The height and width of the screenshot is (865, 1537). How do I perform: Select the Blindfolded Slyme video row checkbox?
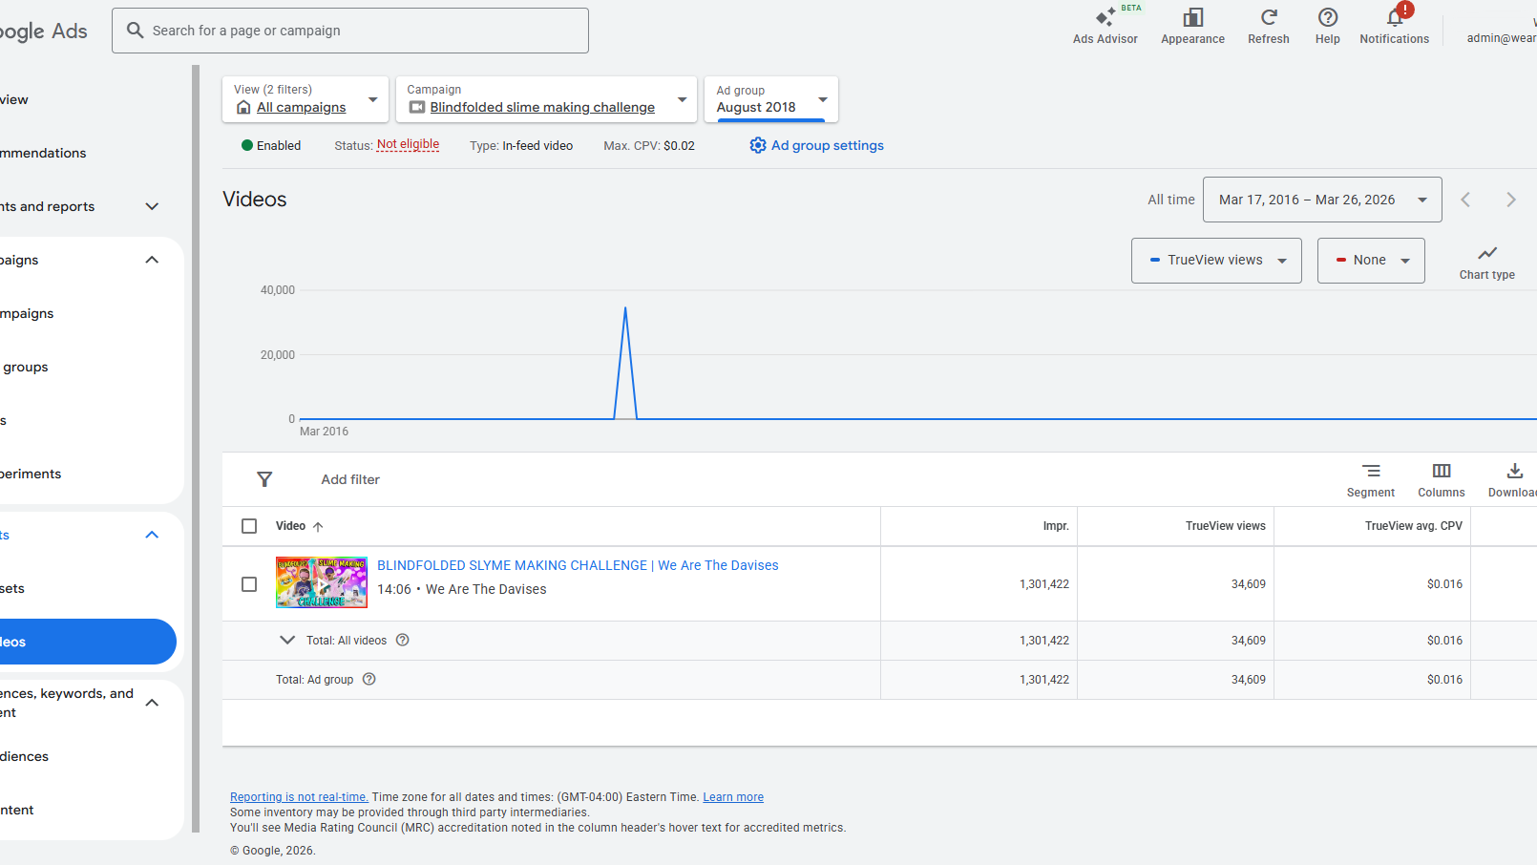pos(249,584)
